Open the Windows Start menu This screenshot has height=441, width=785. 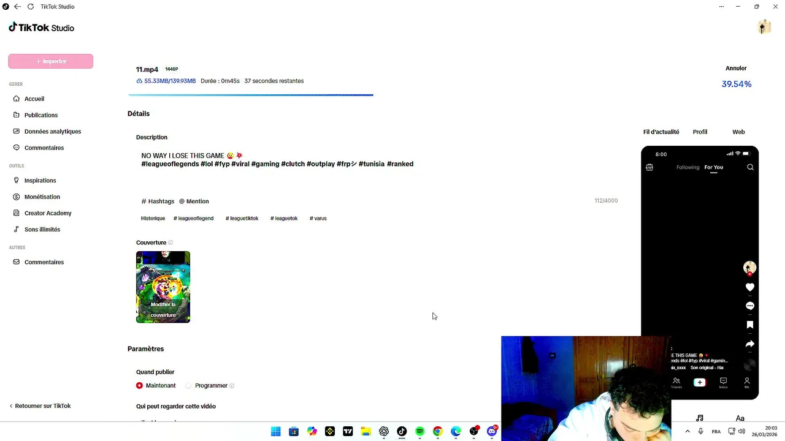point(275,431)
